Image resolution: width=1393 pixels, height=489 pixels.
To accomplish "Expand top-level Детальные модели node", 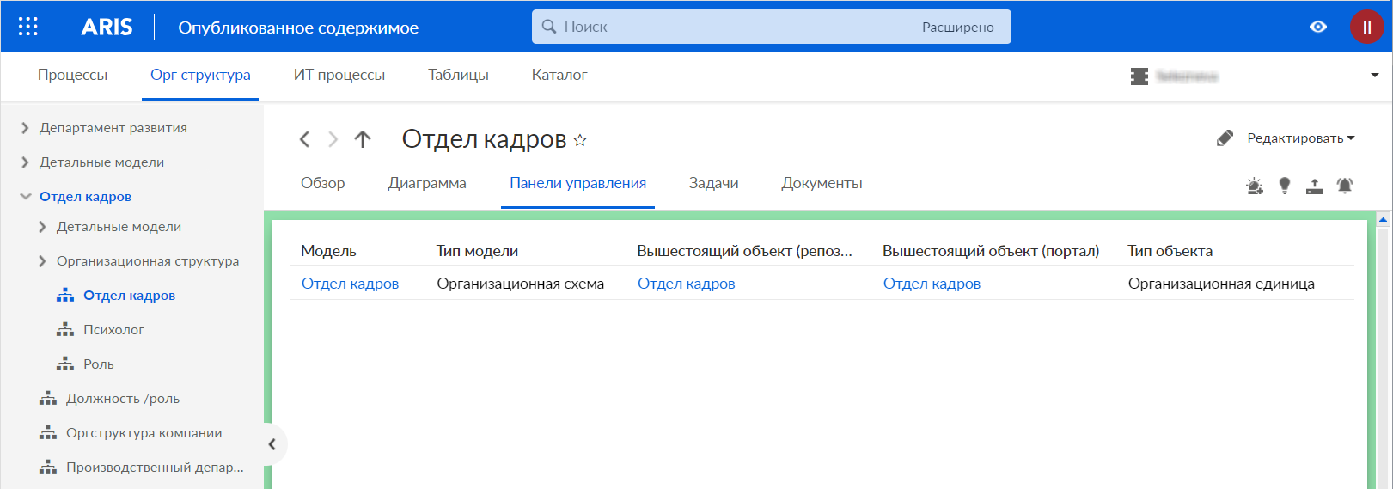I will pos(25,162).
